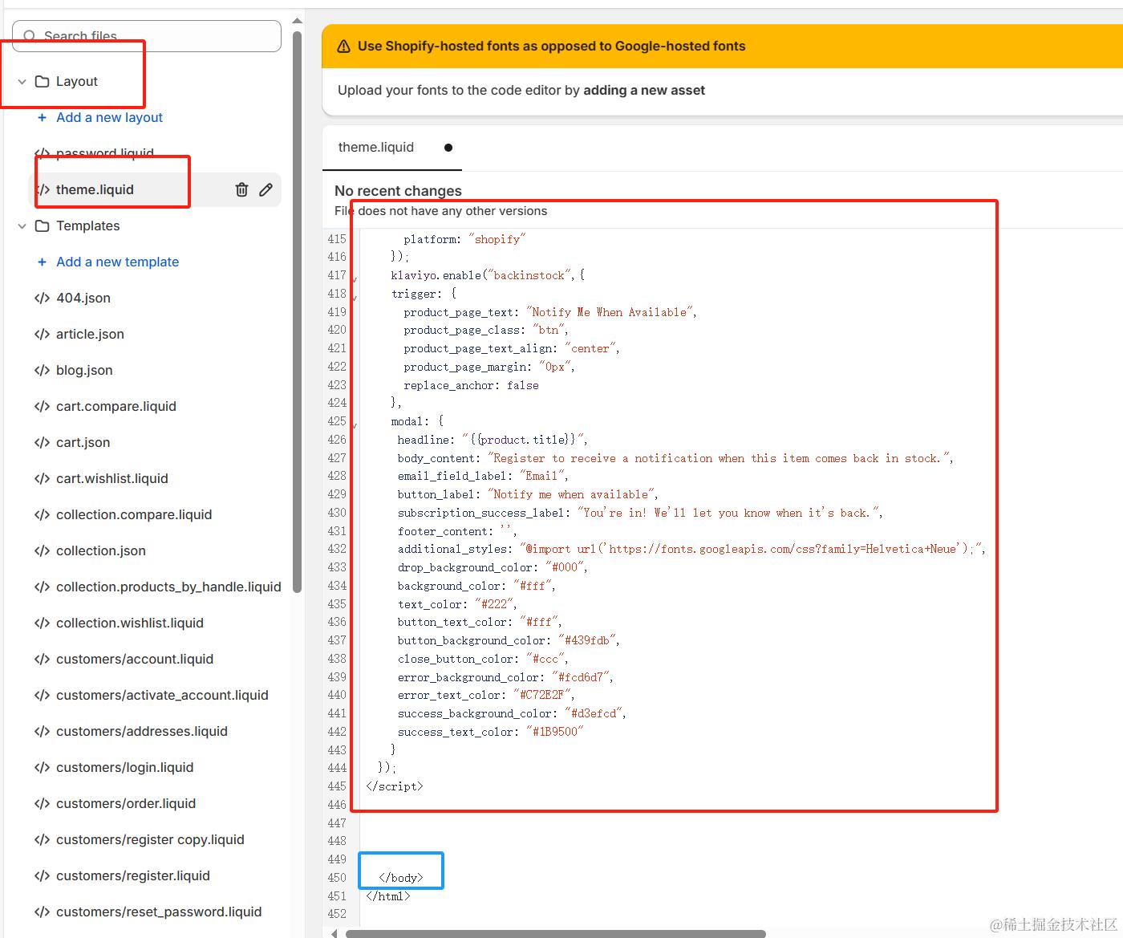Click the code icon next to customers/account.liquid
Viewport: 1123px width, 938px height.
click(42, 659)
